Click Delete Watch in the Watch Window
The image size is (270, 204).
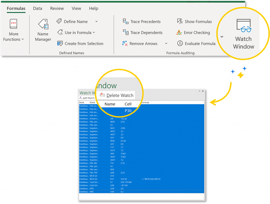tap(117, 95)
